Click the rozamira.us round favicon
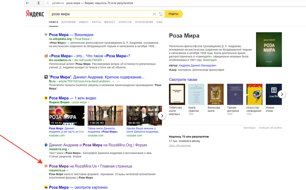Viewport: 306px width, 190px height. coord(46,166)
